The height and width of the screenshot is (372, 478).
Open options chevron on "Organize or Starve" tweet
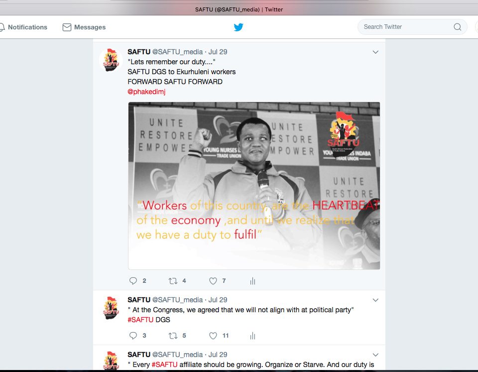coord(375,355)
